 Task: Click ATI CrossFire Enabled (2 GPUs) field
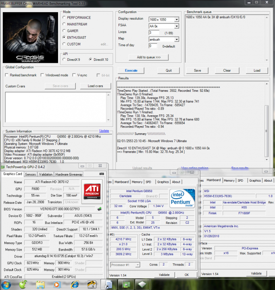pos(64,277)
